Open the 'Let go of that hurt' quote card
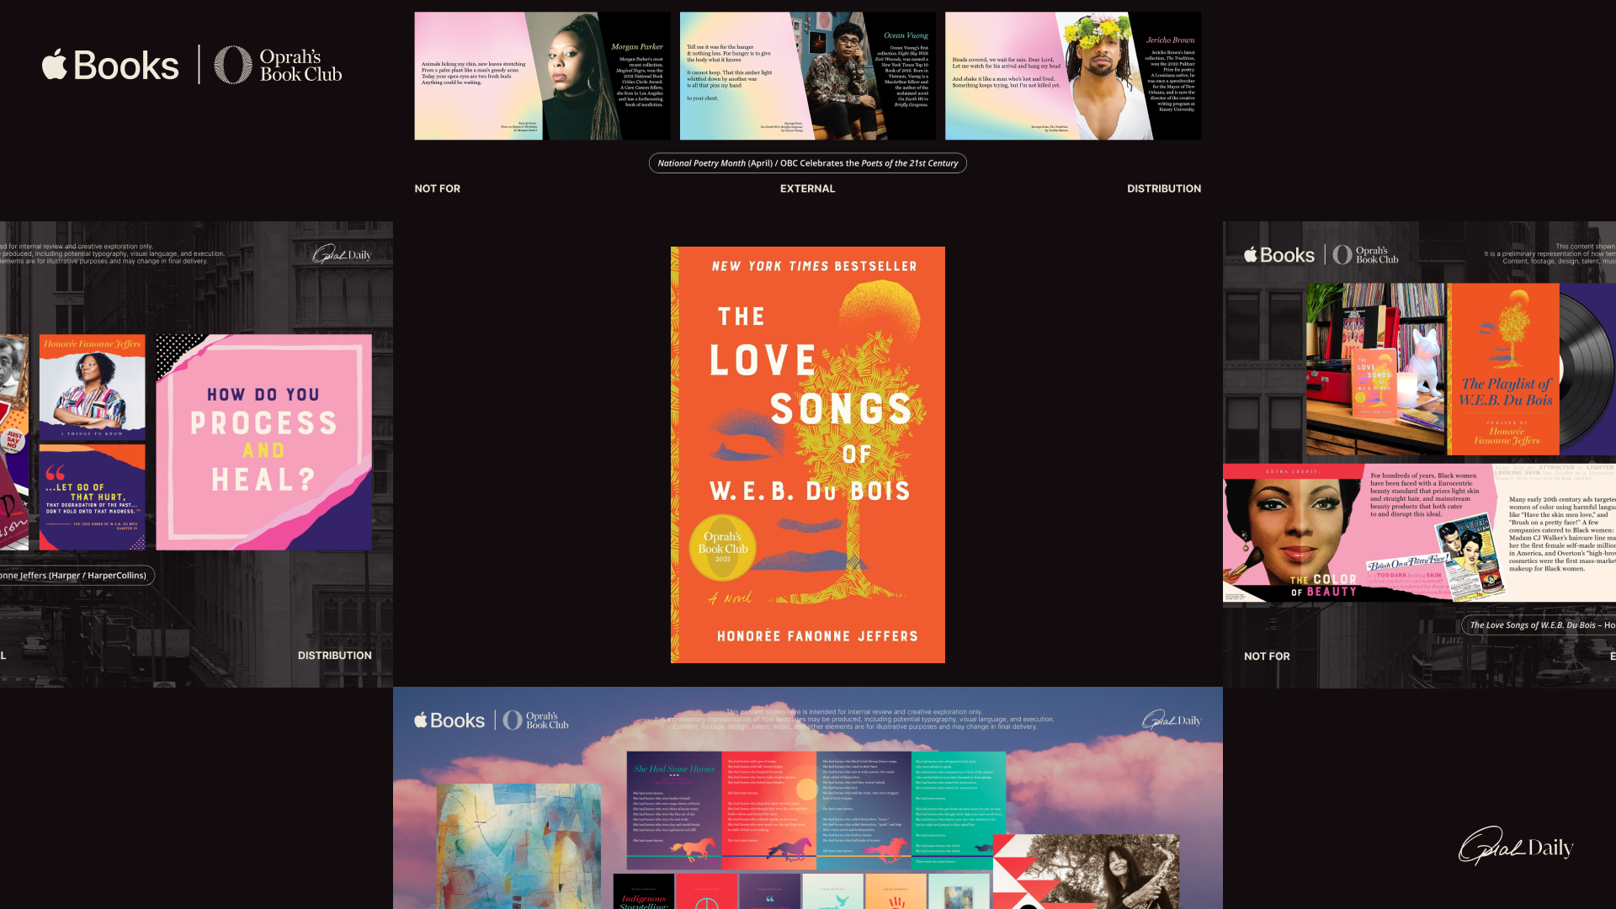Image resolution: width=1616 pixels, height=909 pixels. pos(93,497)
